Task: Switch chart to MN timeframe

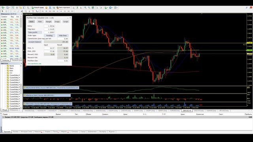Action: click(x=72, y=11)
